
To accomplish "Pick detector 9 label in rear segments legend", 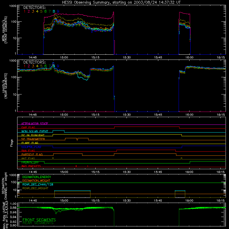I will (58, 66).
